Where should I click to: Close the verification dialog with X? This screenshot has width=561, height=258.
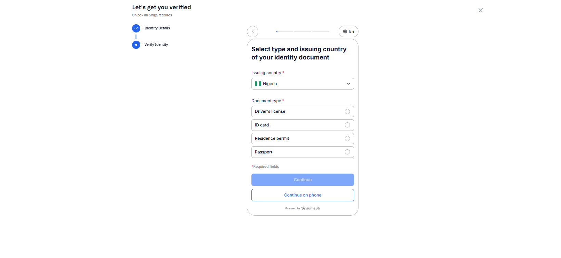[x=480, y=10]
